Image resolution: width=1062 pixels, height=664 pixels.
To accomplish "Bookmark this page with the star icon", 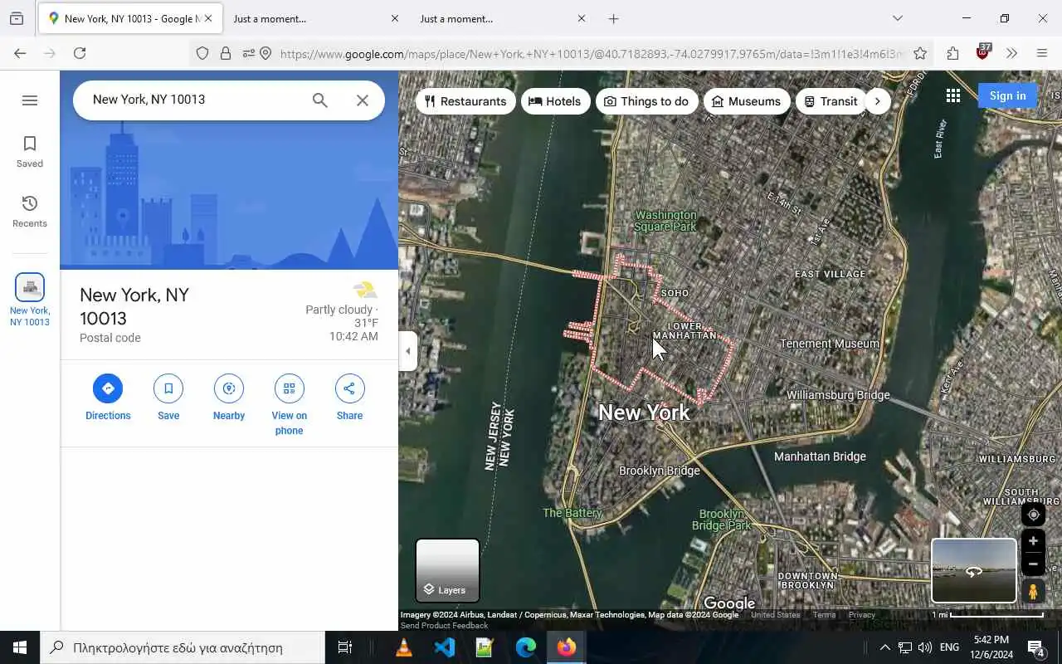I will click(x=920, y=53).
